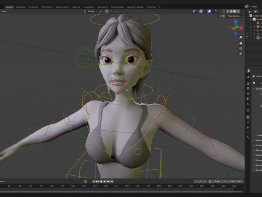The height and width of the screenshot is (197, 262).
Task: Open the Scene properties tab
Action: coord(248,99)
